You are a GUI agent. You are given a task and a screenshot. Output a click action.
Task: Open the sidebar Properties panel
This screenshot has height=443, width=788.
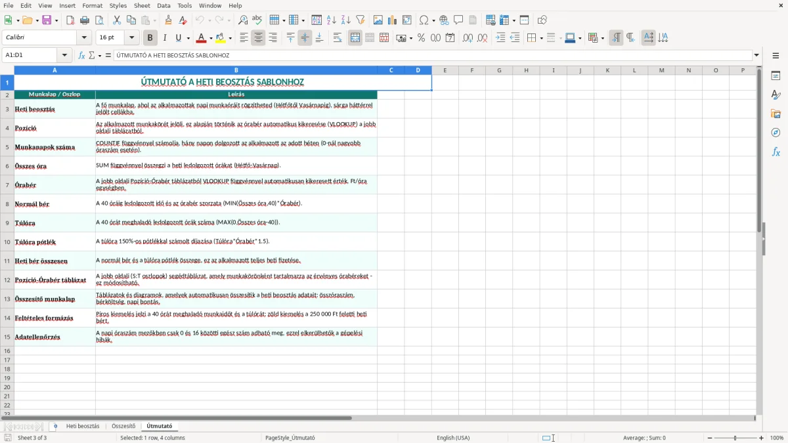click(x=776, y=76)
